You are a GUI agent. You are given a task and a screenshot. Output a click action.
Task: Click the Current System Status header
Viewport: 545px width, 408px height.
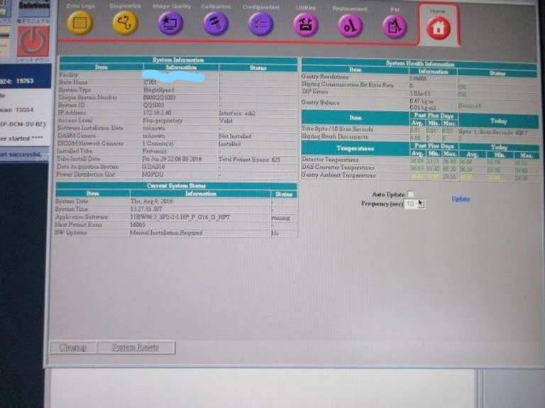point(176,185)
